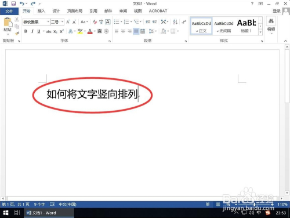Switch to the Page Layout tab
The height and width of the screenshot is (218, 290).
tap(75, 11)
